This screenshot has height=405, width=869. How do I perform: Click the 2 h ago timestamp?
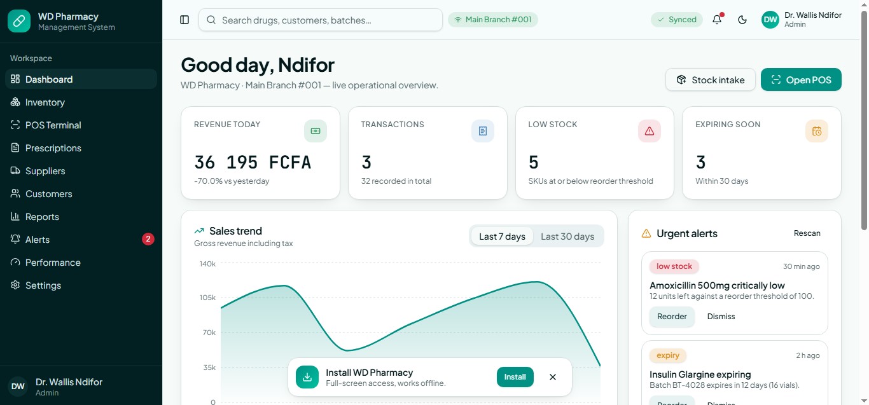point(808,355)
